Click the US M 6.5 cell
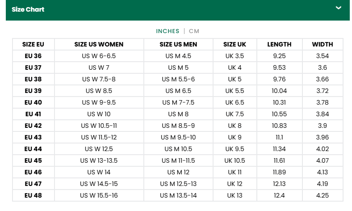352x211 pixels. (x=178, y=91)
